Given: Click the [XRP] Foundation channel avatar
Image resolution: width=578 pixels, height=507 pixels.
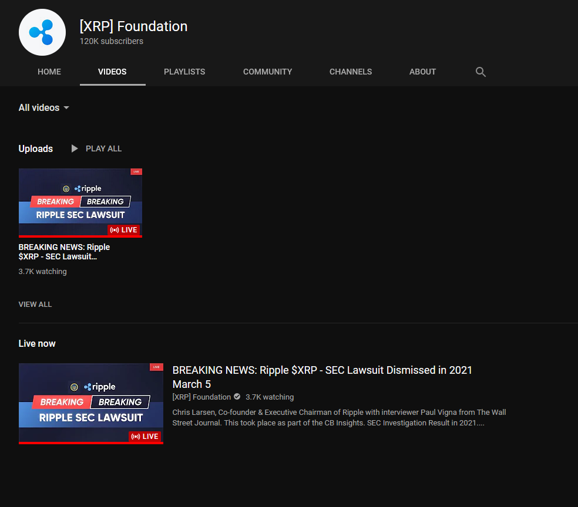Looking at the screenshot, I should (x=42, y=32).
